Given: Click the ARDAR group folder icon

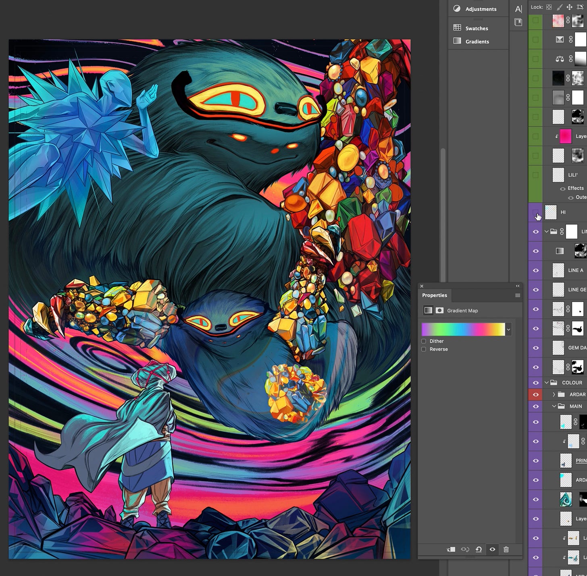Looking at the screenshot, I should pyautogui.click(x=562, y=394).
